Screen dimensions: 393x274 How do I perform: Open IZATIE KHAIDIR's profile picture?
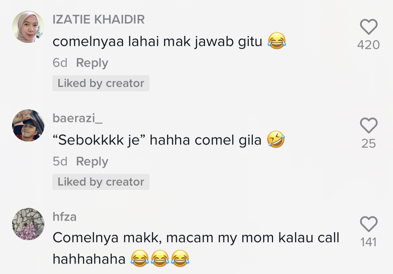point(28,27)
